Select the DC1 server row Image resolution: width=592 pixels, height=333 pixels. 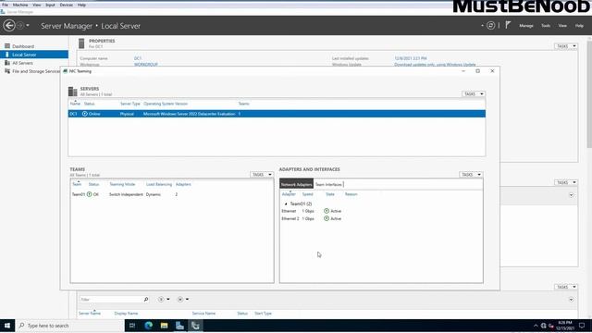coord(277,114)
